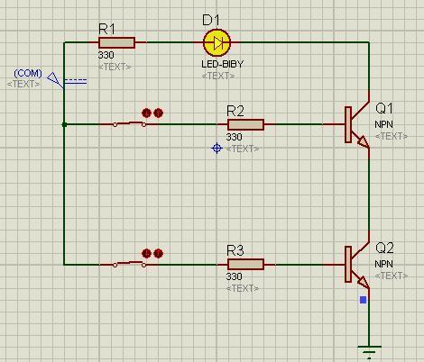Click the NPN value beside Q2
The height and width of the screenshot is (362, 424).
[383, 264]
